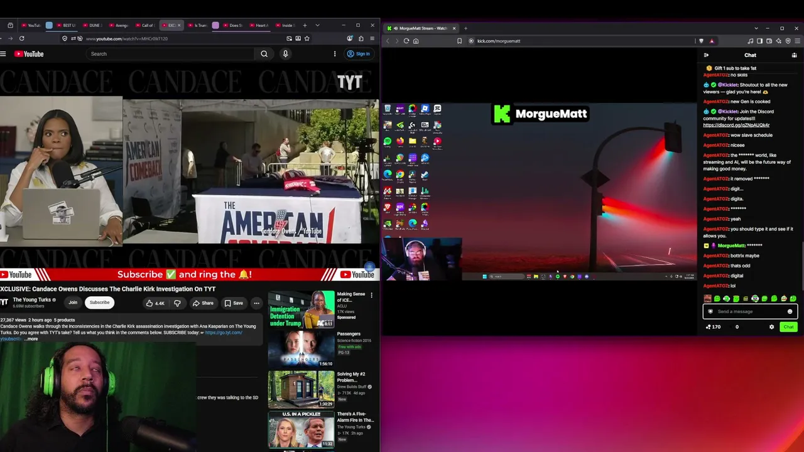This screenshot has width=804, height=452.
Task: Open the Discord invite link in chat
Action: click(x=736, y=125)
